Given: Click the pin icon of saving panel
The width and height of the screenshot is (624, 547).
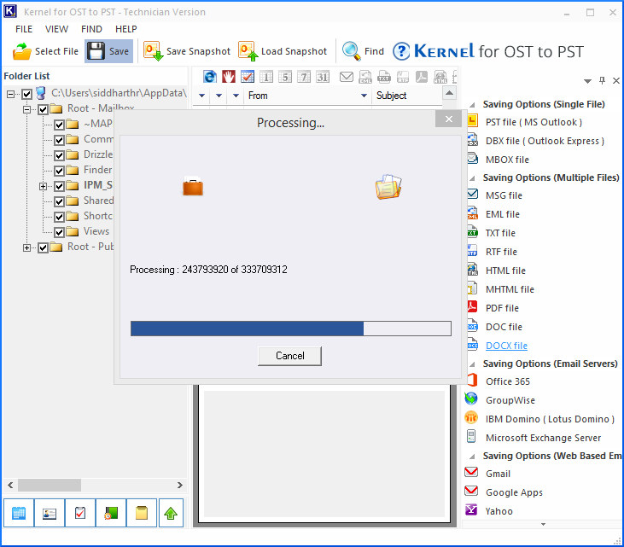Looking at the screenshot, I should (x=602, y=81).
